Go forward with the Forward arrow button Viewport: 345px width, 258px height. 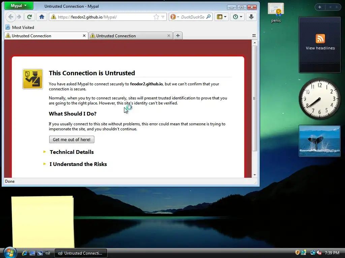click(x=19, y=17)
